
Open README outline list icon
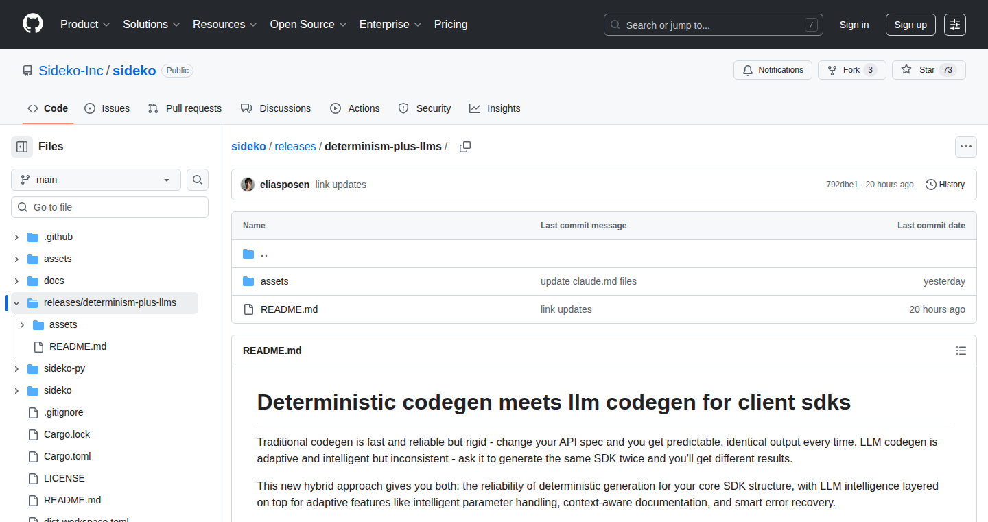click(961, 351)
